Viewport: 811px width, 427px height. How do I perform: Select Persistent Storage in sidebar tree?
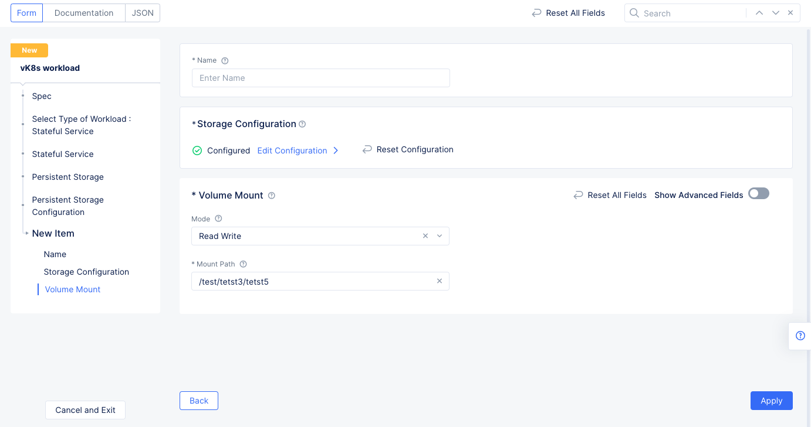tap(67, 177)
